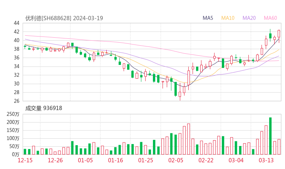Click the tallest green volume bar above 200万

270,136
